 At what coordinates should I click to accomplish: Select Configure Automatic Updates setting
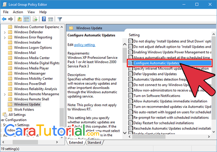[169, 63]
